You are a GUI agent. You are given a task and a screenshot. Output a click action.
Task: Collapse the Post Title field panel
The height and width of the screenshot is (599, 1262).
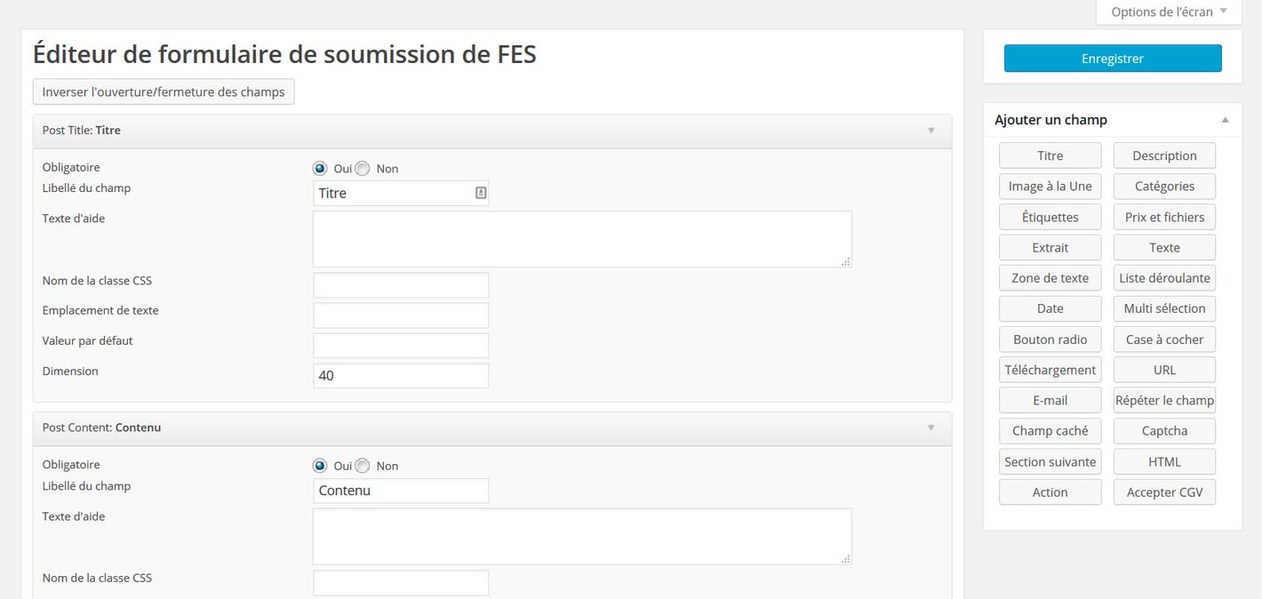(931, 131)
